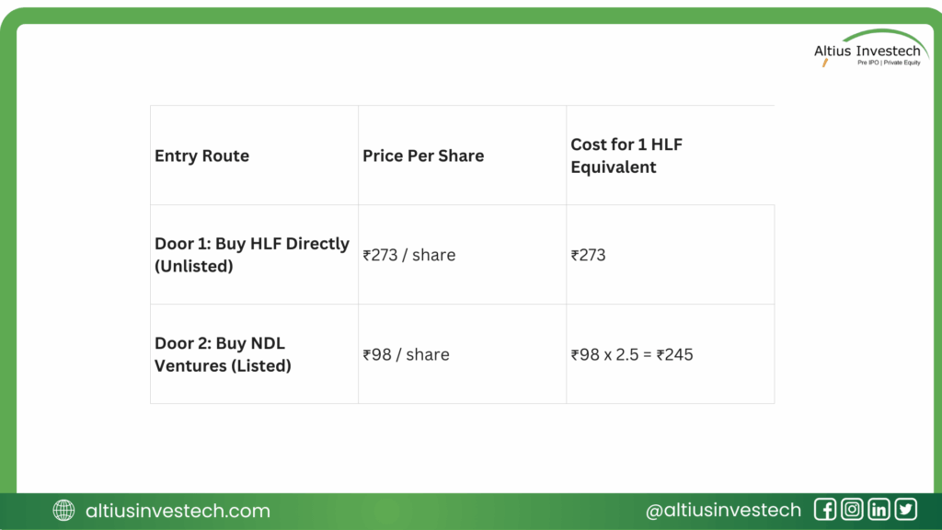942x530 pixels.
Task: Click the ₹273 / share price cell
Action: pos(409,255)
